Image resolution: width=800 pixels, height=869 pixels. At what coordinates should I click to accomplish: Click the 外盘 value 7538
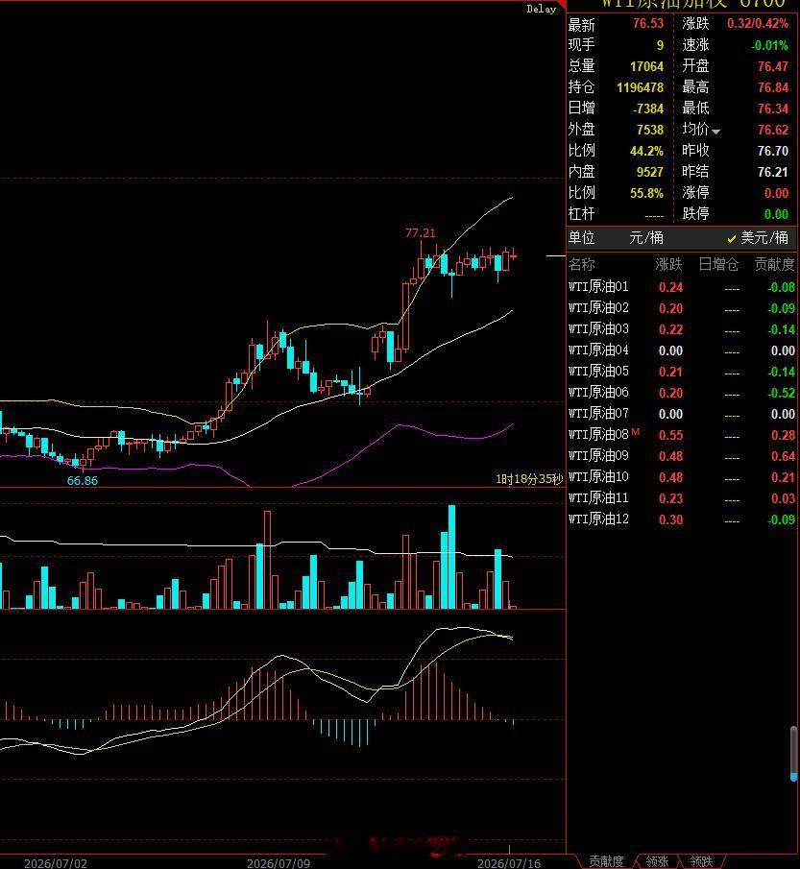[x=650, y=130]
